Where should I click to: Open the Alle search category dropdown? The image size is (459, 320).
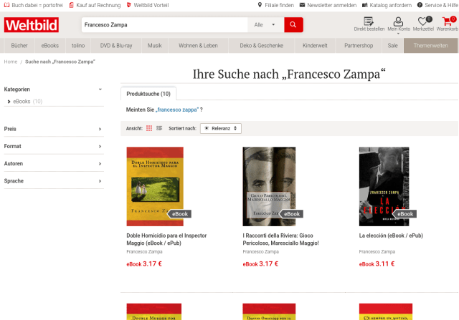(265, 25)
